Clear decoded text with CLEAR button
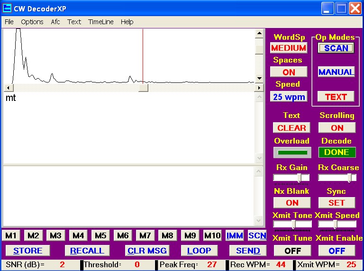This screenshot has height=271, width=364. (291, 128)
